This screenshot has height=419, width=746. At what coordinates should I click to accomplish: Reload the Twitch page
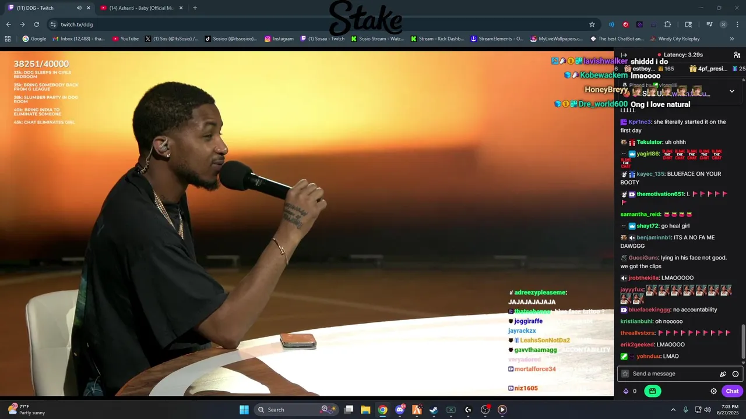pos(36,24)
